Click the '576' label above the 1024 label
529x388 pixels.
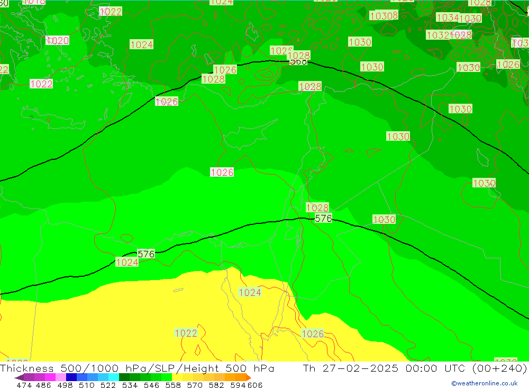[146, 254]
